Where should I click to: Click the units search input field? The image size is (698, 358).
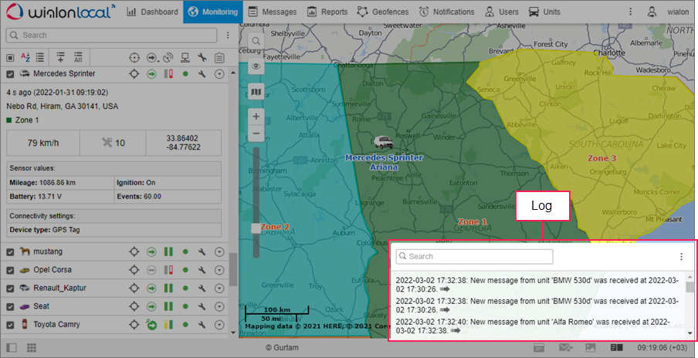pos(111,35)
